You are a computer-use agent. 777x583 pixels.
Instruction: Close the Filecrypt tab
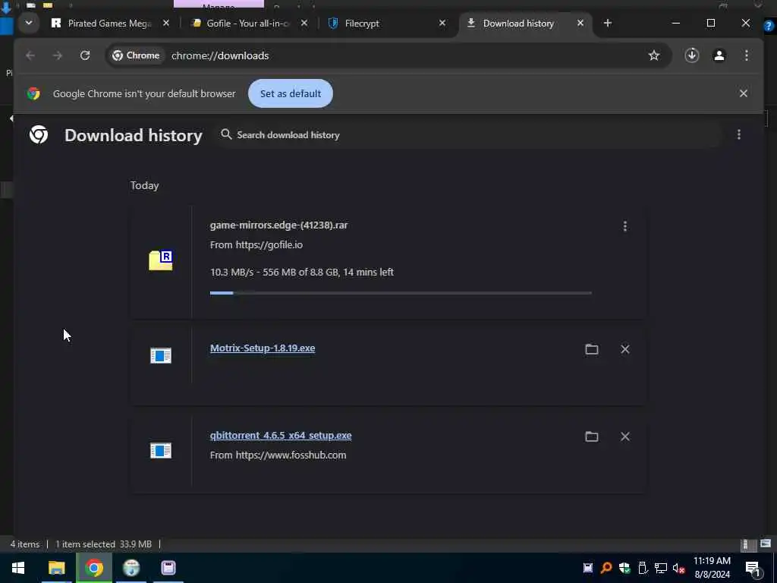(x=442, y=24)
